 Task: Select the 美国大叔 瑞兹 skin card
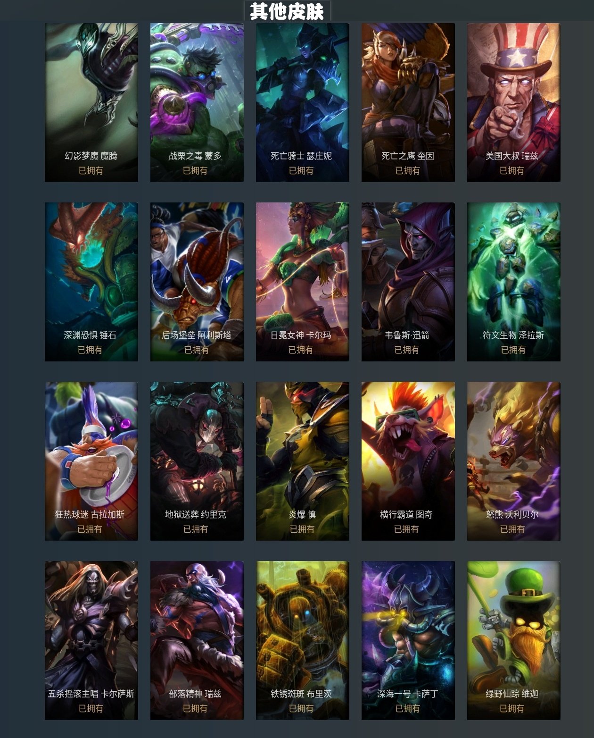[x=514, y=102]
